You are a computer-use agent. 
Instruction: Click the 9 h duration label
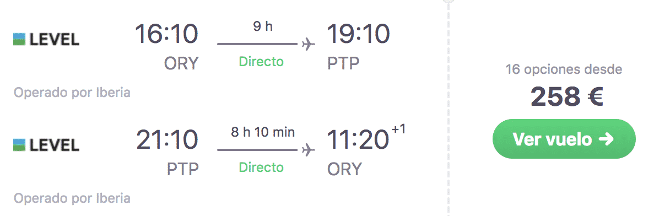click(263, 26)
